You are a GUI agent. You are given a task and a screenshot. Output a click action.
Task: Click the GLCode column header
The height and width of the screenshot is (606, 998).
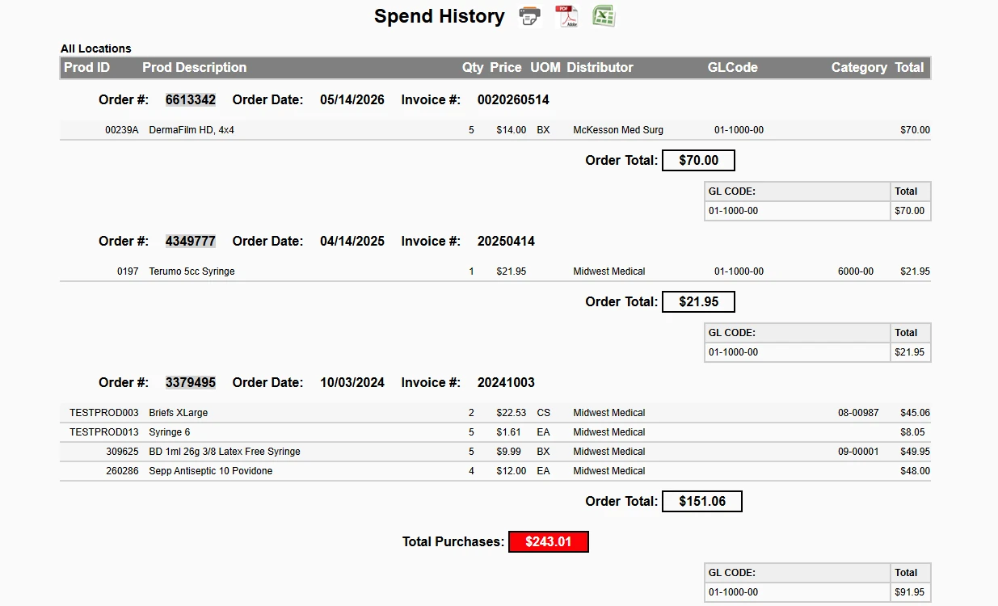pyautogui.click(x=733, y=67)
